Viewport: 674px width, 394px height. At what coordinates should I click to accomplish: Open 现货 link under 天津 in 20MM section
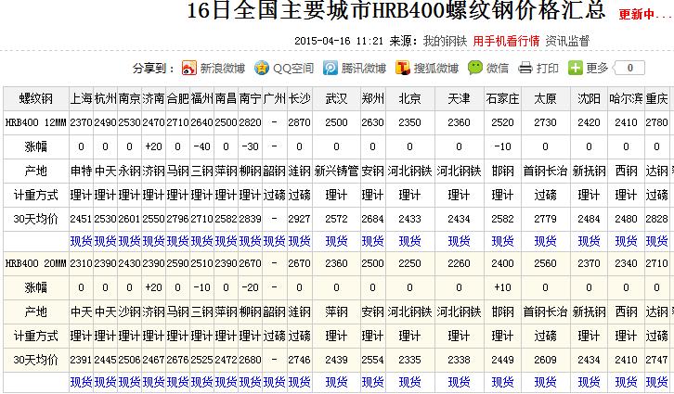point(459,382)
